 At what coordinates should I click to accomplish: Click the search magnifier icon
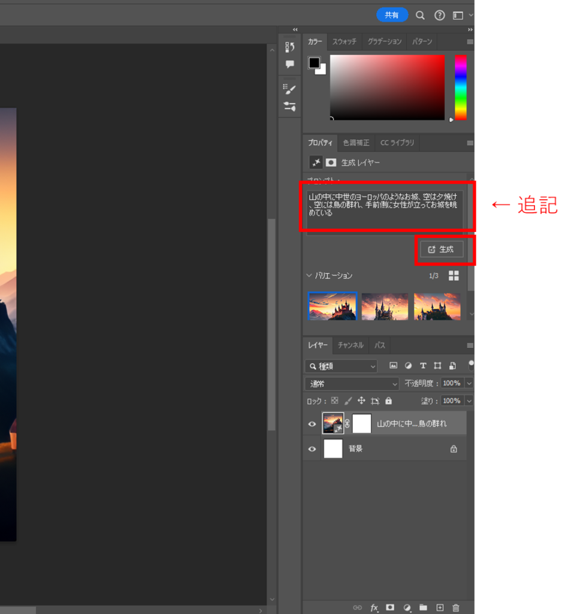pos(421,15)
